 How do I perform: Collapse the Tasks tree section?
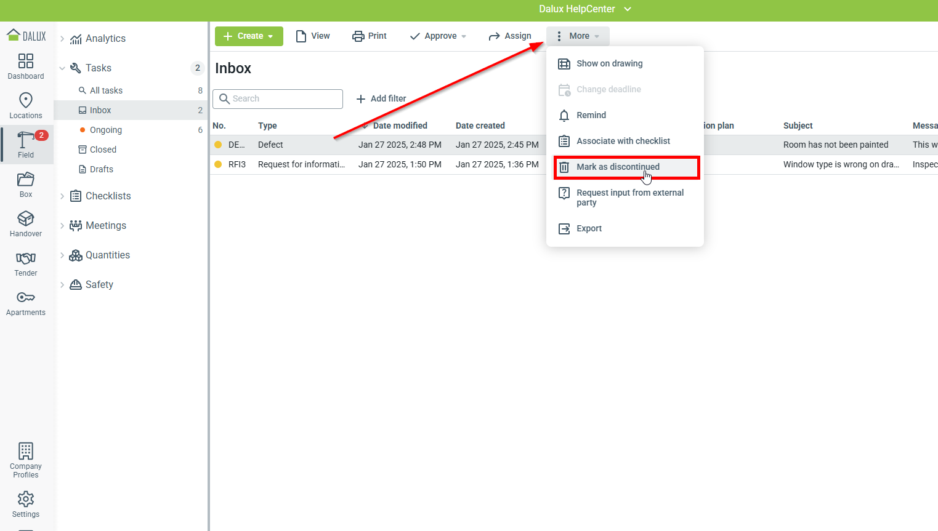click(x=62, y=68)
